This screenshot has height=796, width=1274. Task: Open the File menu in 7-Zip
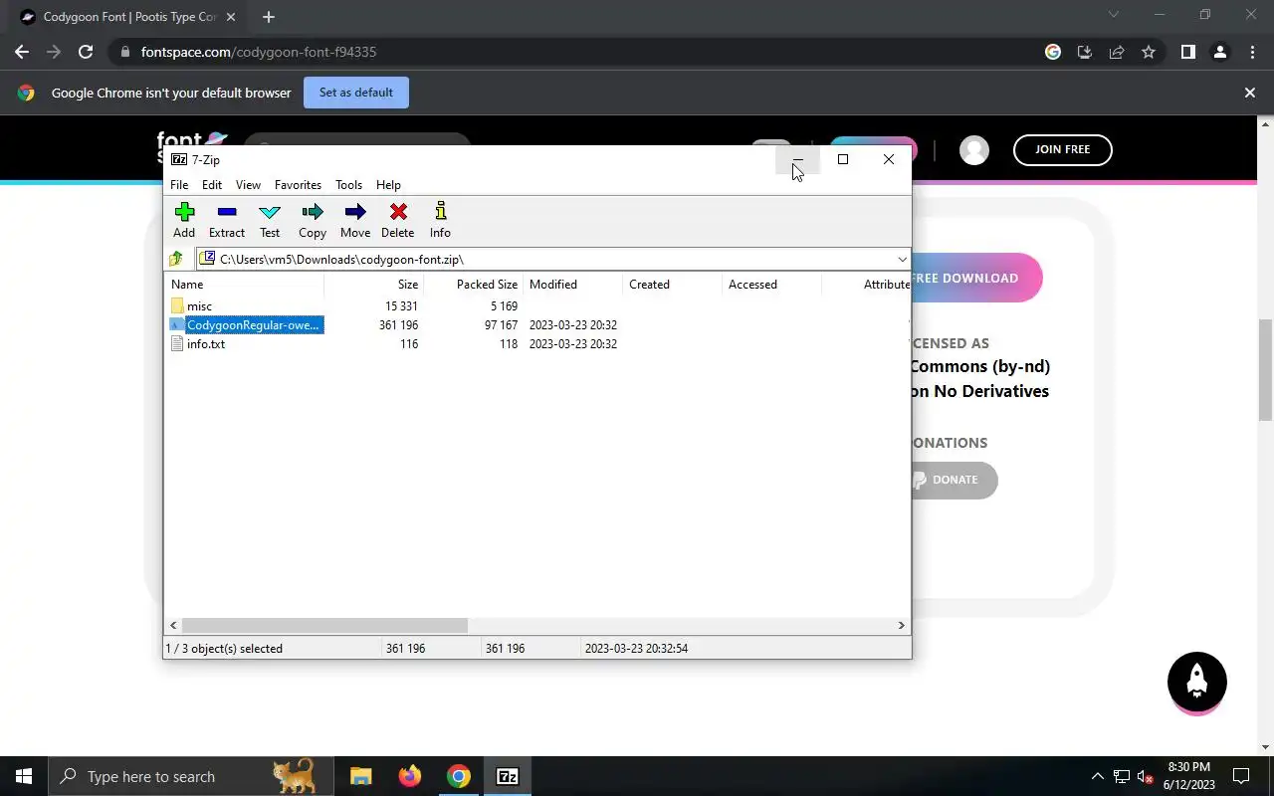[x=179, y=185]
